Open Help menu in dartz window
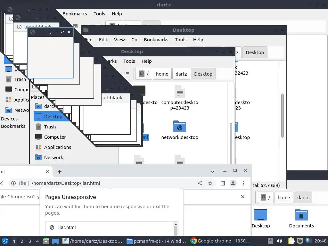 point(117,13)
